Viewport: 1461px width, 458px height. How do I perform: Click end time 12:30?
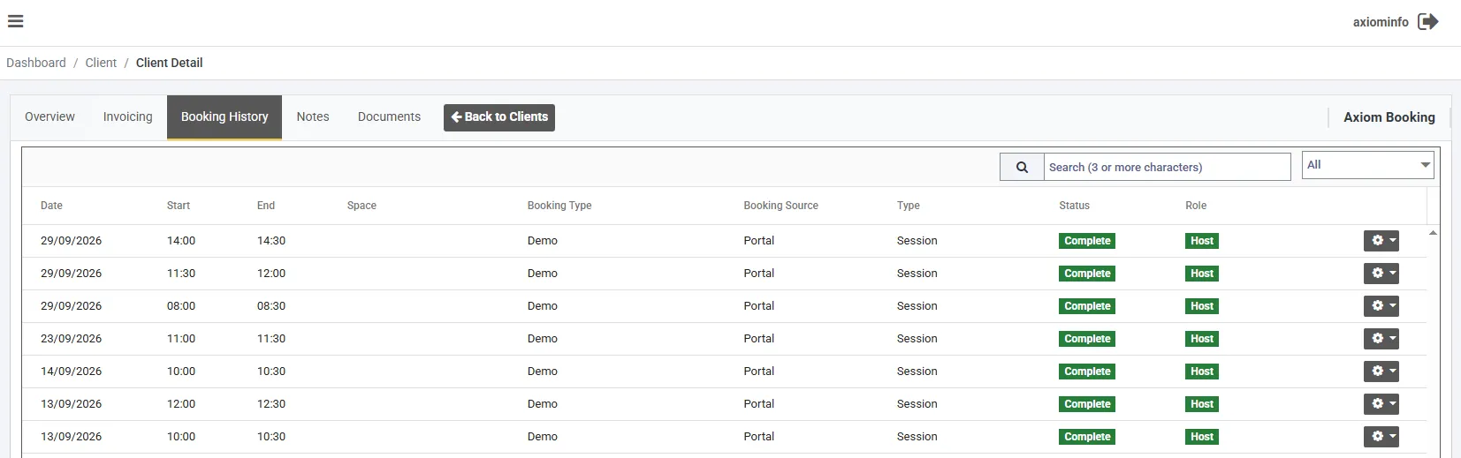pos(271,404)
